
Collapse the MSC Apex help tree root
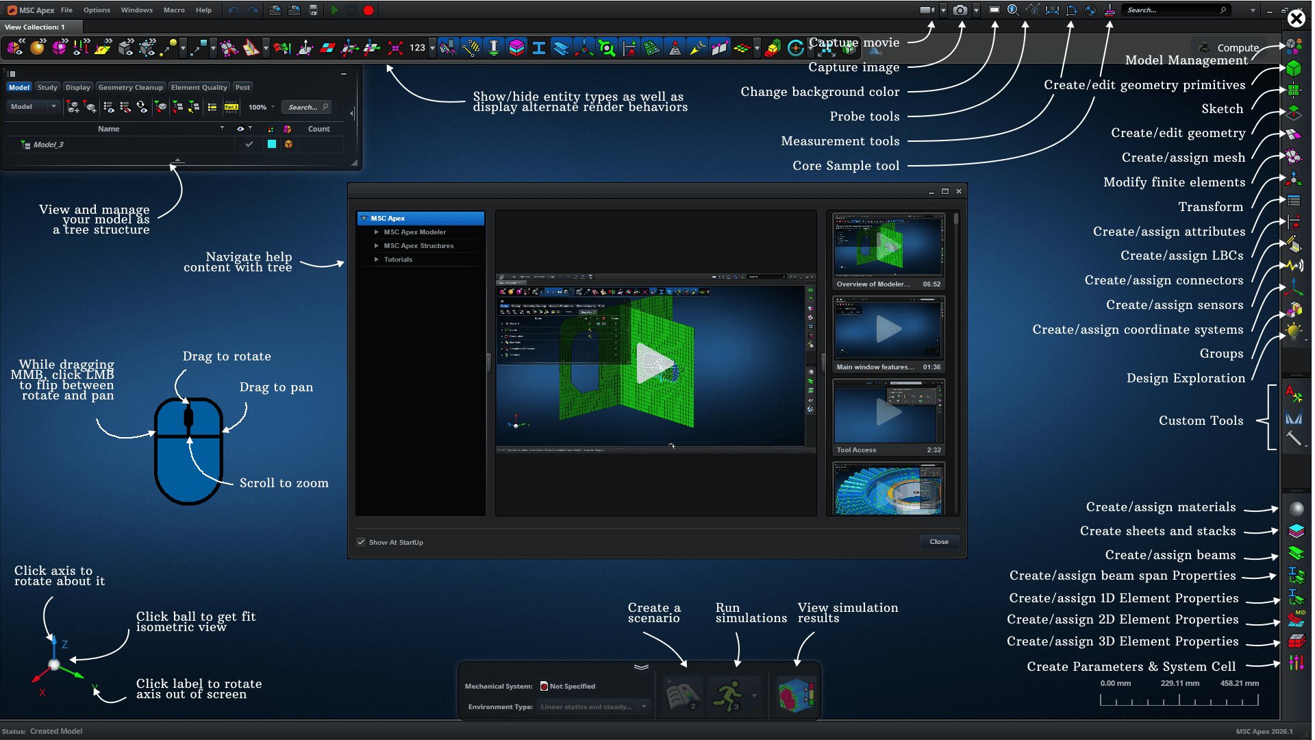click(x=364, y=219)
